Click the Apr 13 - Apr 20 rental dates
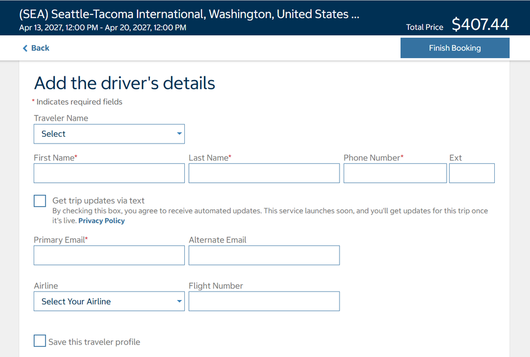The width and height of the screenshot is (530, 357). pyautogui.click(x=103, y=28)
